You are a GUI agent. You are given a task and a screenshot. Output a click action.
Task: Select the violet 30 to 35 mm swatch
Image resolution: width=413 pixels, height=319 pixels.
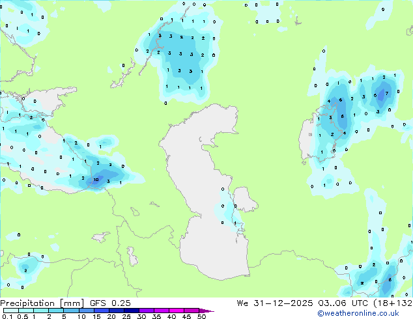(146, 311)
